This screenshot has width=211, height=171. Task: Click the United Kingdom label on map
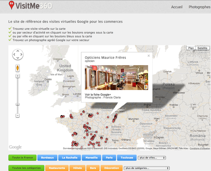(x=65, y=68)
